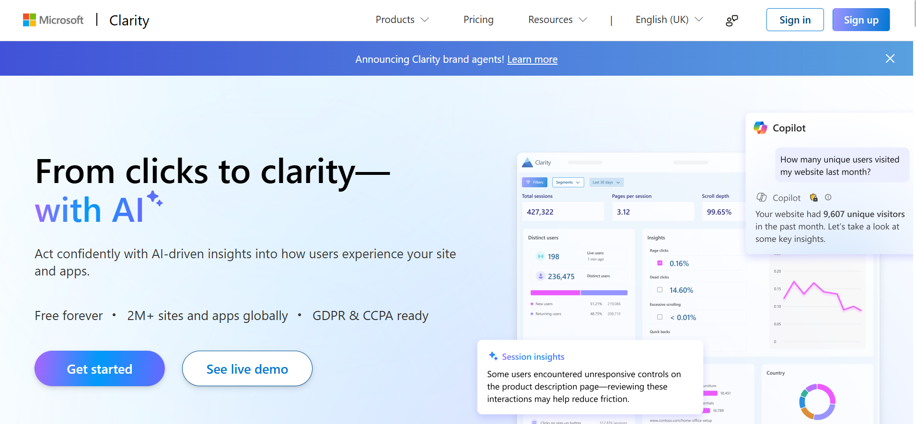Click the Get started button

(100, 368)
